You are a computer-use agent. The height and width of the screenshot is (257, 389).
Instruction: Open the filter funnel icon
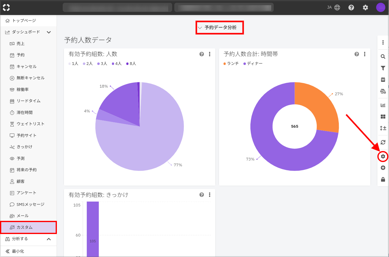point(383,68)
